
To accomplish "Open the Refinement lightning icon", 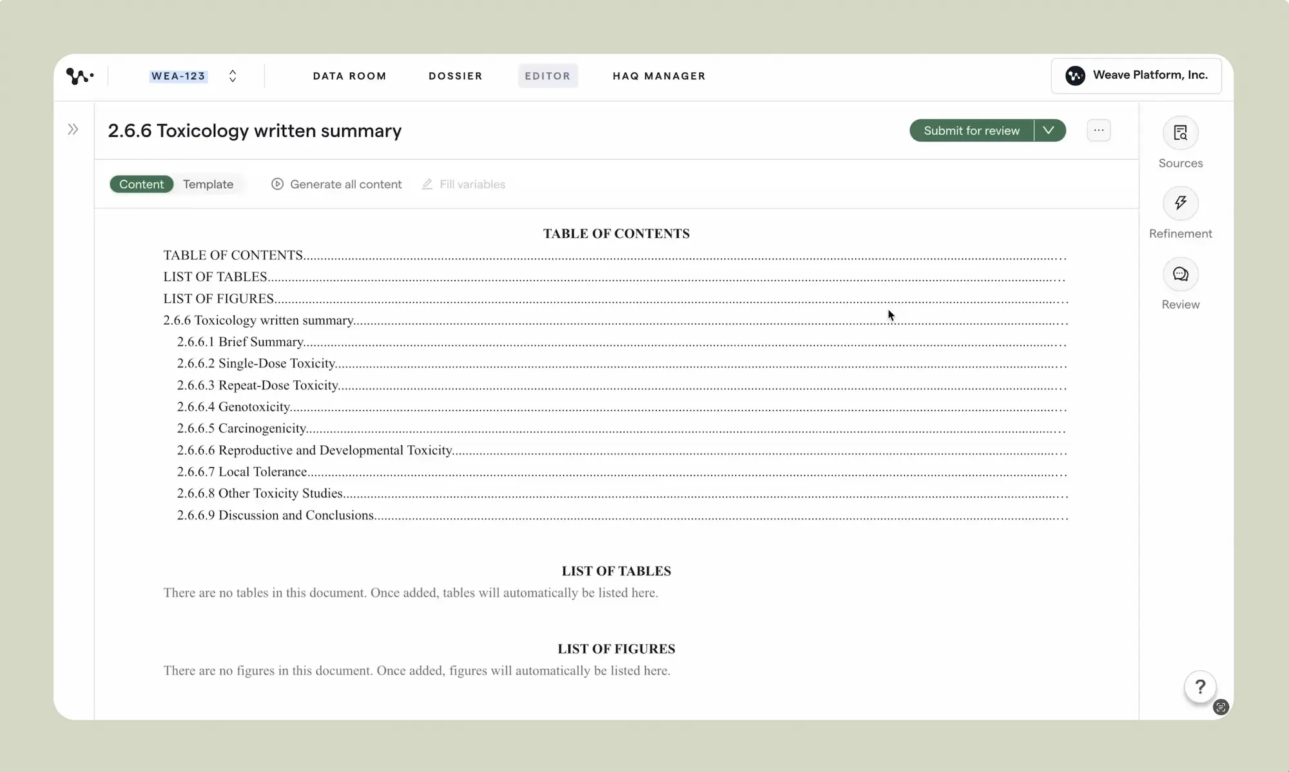I will click(x=1180, y=204).
